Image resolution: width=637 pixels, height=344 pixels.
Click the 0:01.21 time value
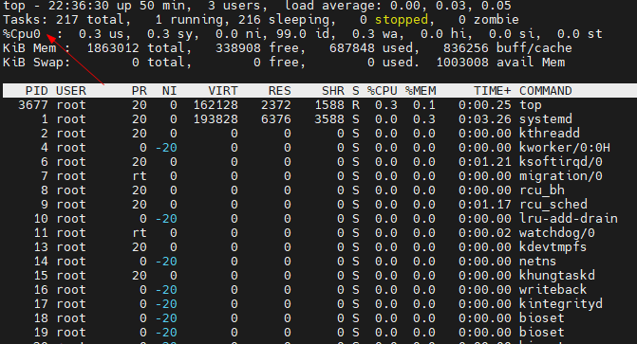(485, 161)
